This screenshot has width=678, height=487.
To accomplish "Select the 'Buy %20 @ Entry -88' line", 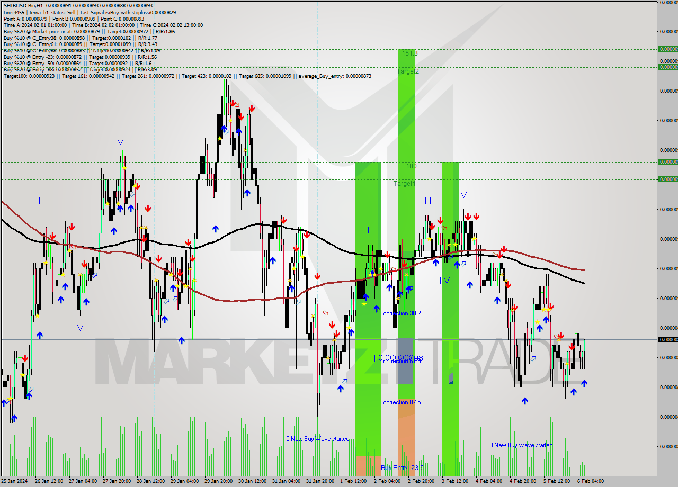I will tap(80, 69).
